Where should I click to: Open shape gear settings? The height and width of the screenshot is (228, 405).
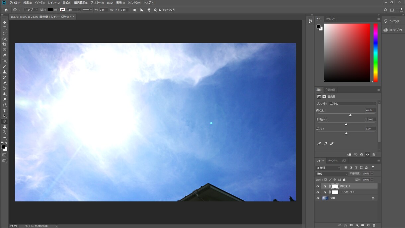[x=155, y=10]
